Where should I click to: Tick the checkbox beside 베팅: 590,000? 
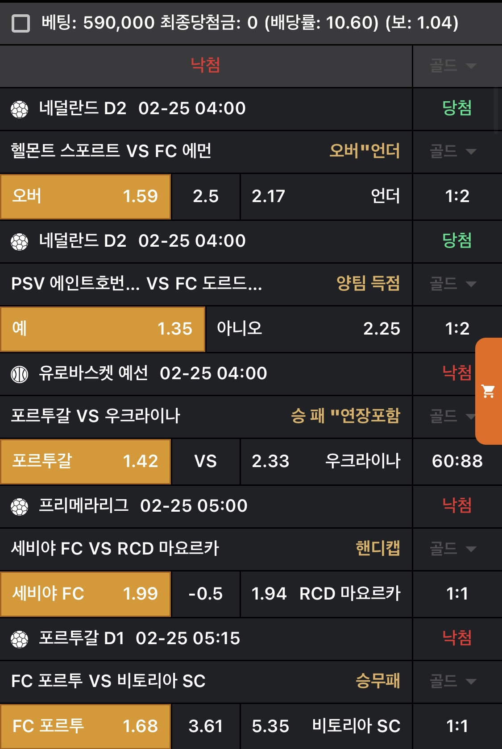21,23
